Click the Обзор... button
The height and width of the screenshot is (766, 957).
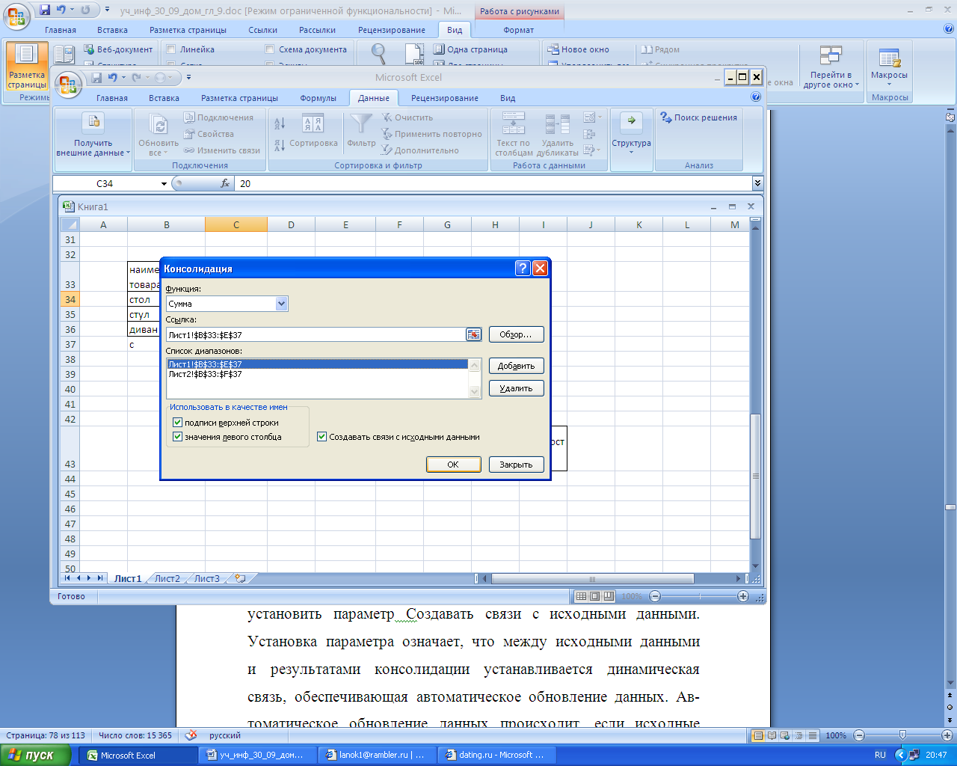click(x=516, y=334)
